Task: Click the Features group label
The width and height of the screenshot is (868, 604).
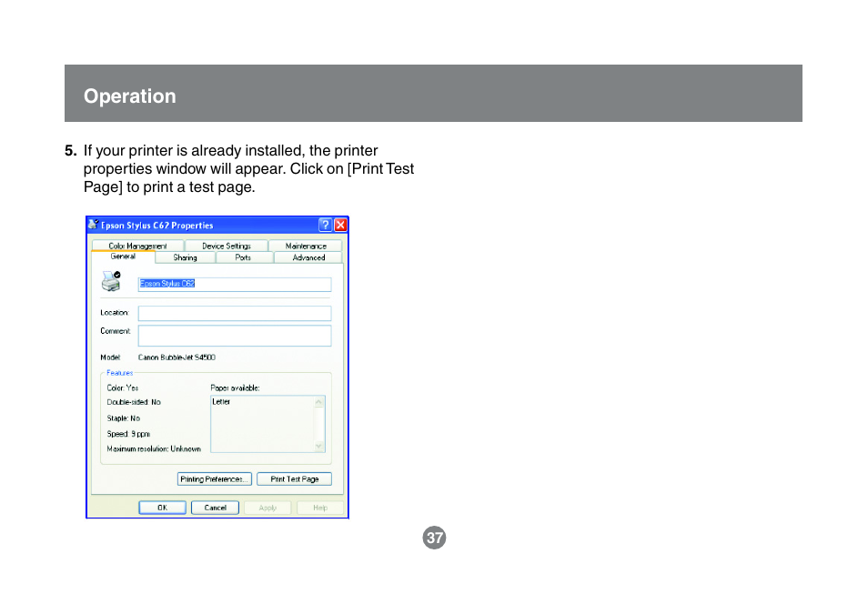Action: click(119, 373)
